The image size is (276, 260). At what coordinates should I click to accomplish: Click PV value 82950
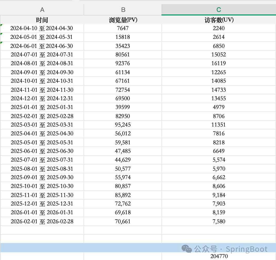(x=123, y=116)
